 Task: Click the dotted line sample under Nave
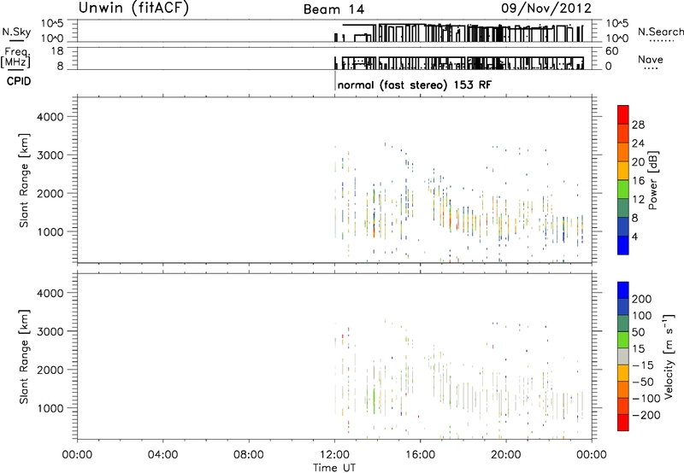point(651,68)
